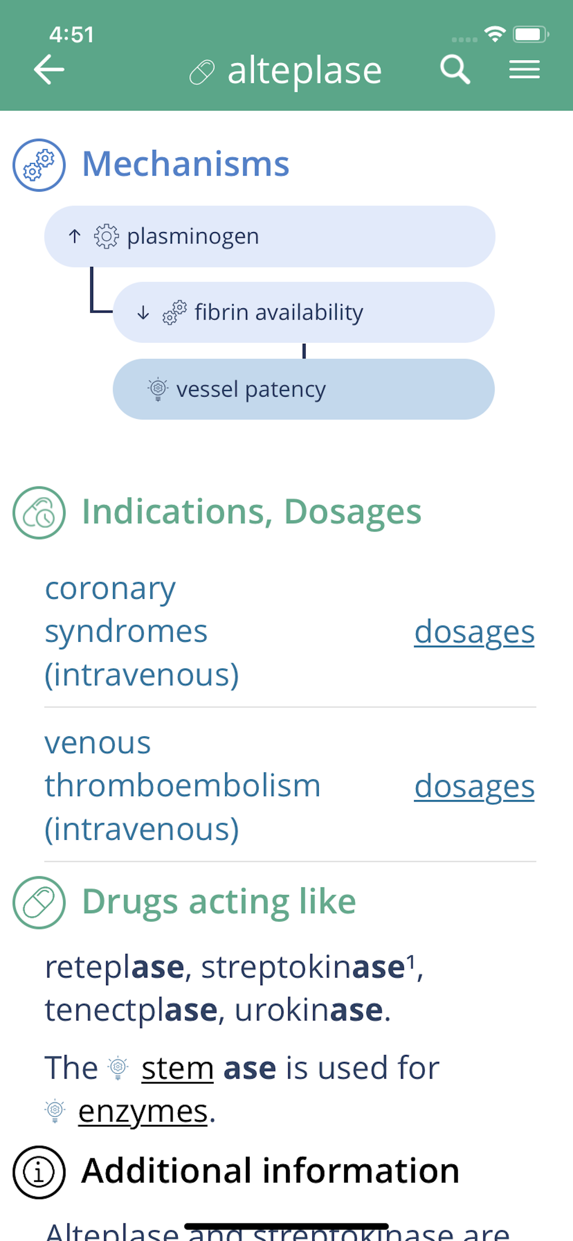
Task: Tap the Additional information heading
Action: (271, 1171)
